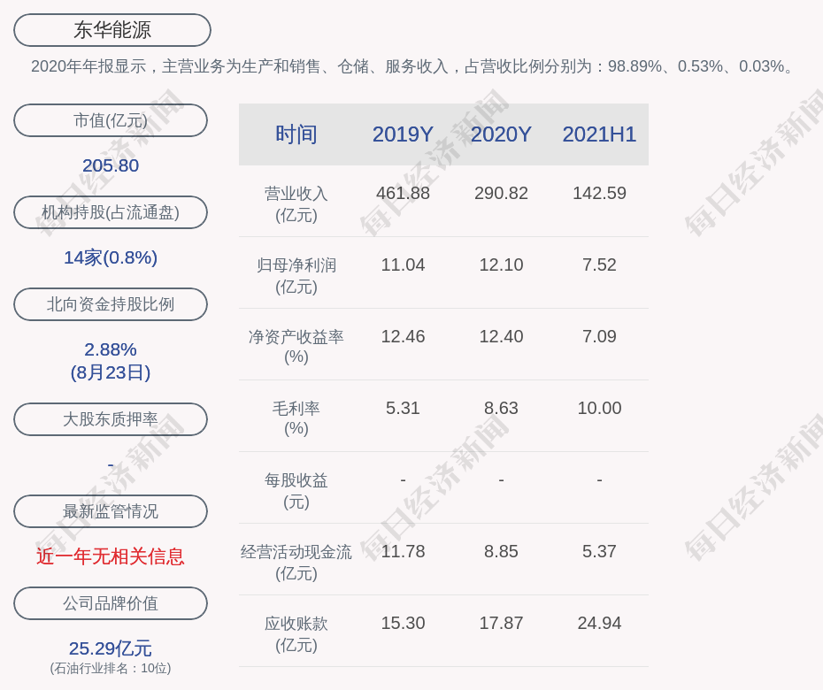Select the 2021H1 column header
This screenshot has height=690, width=823.
pos(599,134)
